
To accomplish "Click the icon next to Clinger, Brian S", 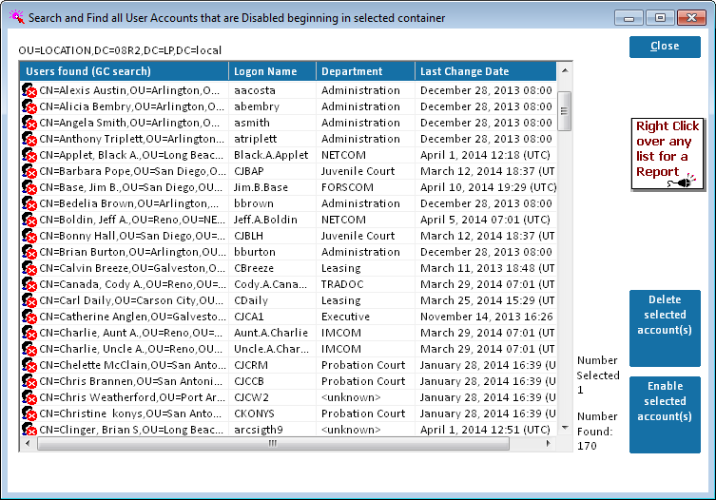I will pos(29,430).
